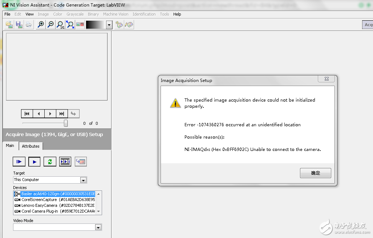The width and height of the screenshot is (373, 238).
Task: Open the Image menu
Action: (x=43, y=14)
